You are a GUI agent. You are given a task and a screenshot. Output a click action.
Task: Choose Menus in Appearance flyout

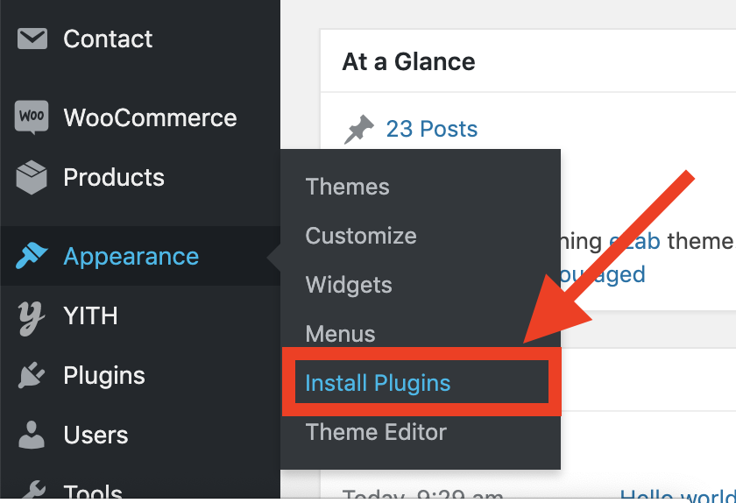tap(340, 334)
